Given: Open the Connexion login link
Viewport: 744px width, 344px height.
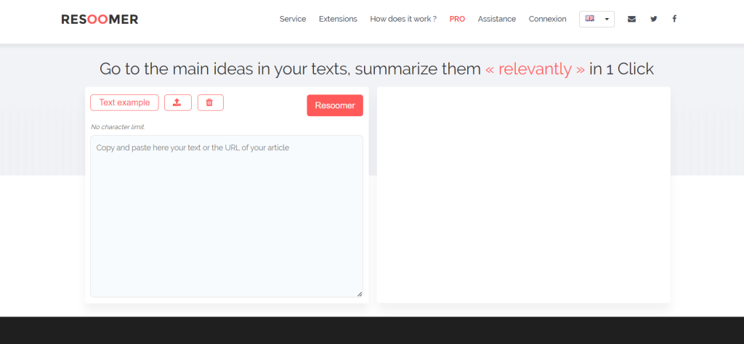Looking at the screenshot, I should pyautogui.click(x=548, y=19).
